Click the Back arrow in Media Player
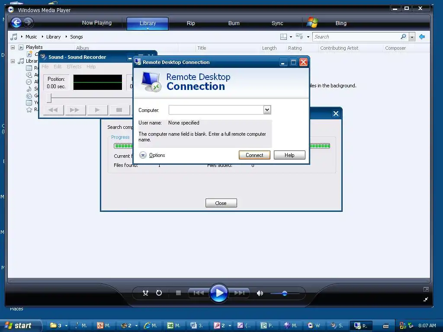443x332 pixels. tap(16, 22)
